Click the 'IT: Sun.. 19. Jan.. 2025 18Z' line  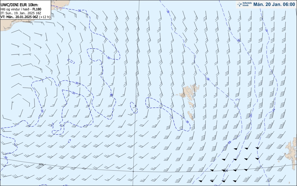pyautogui.click(x=21, y=13)
